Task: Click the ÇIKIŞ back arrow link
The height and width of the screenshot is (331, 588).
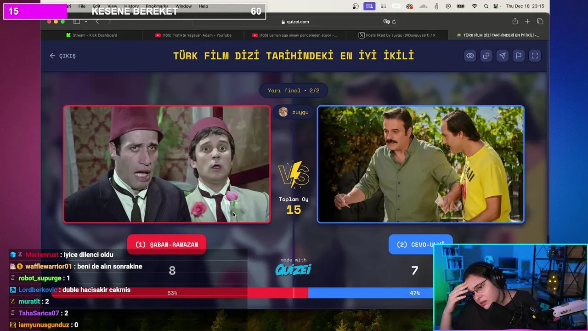Action: [62, 56]
